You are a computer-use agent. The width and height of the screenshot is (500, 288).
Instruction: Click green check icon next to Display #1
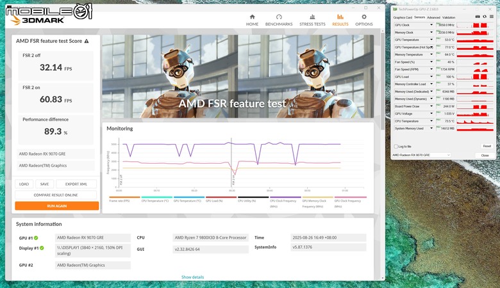pos(42,248)
